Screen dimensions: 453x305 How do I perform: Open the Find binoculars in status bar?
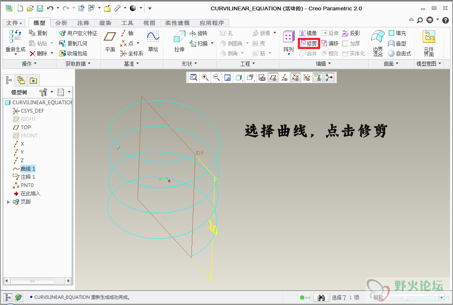tap(321, 298)
